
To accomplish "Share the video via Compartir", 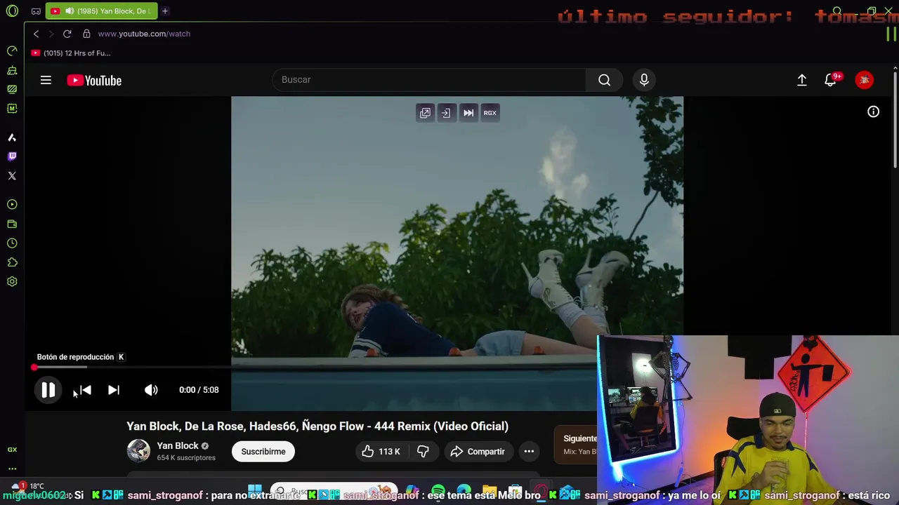I will [478, 452].
